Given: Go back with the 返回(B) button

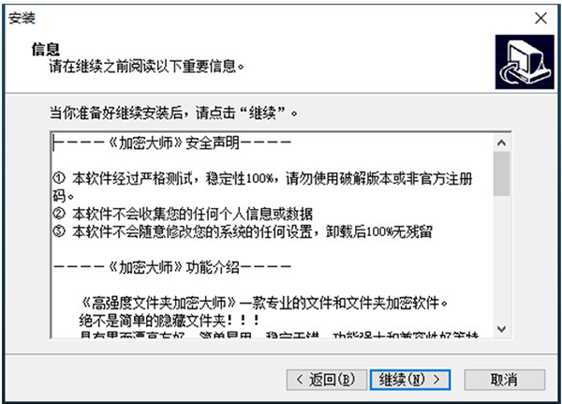Looking at the screenshot, I should 327,380.
